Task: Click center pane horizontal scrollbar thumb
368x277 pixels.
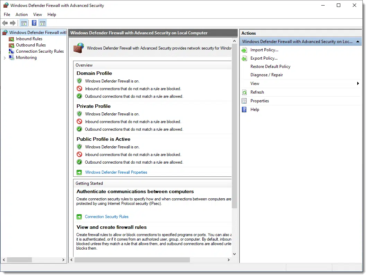Action: (x=132, y=260)
